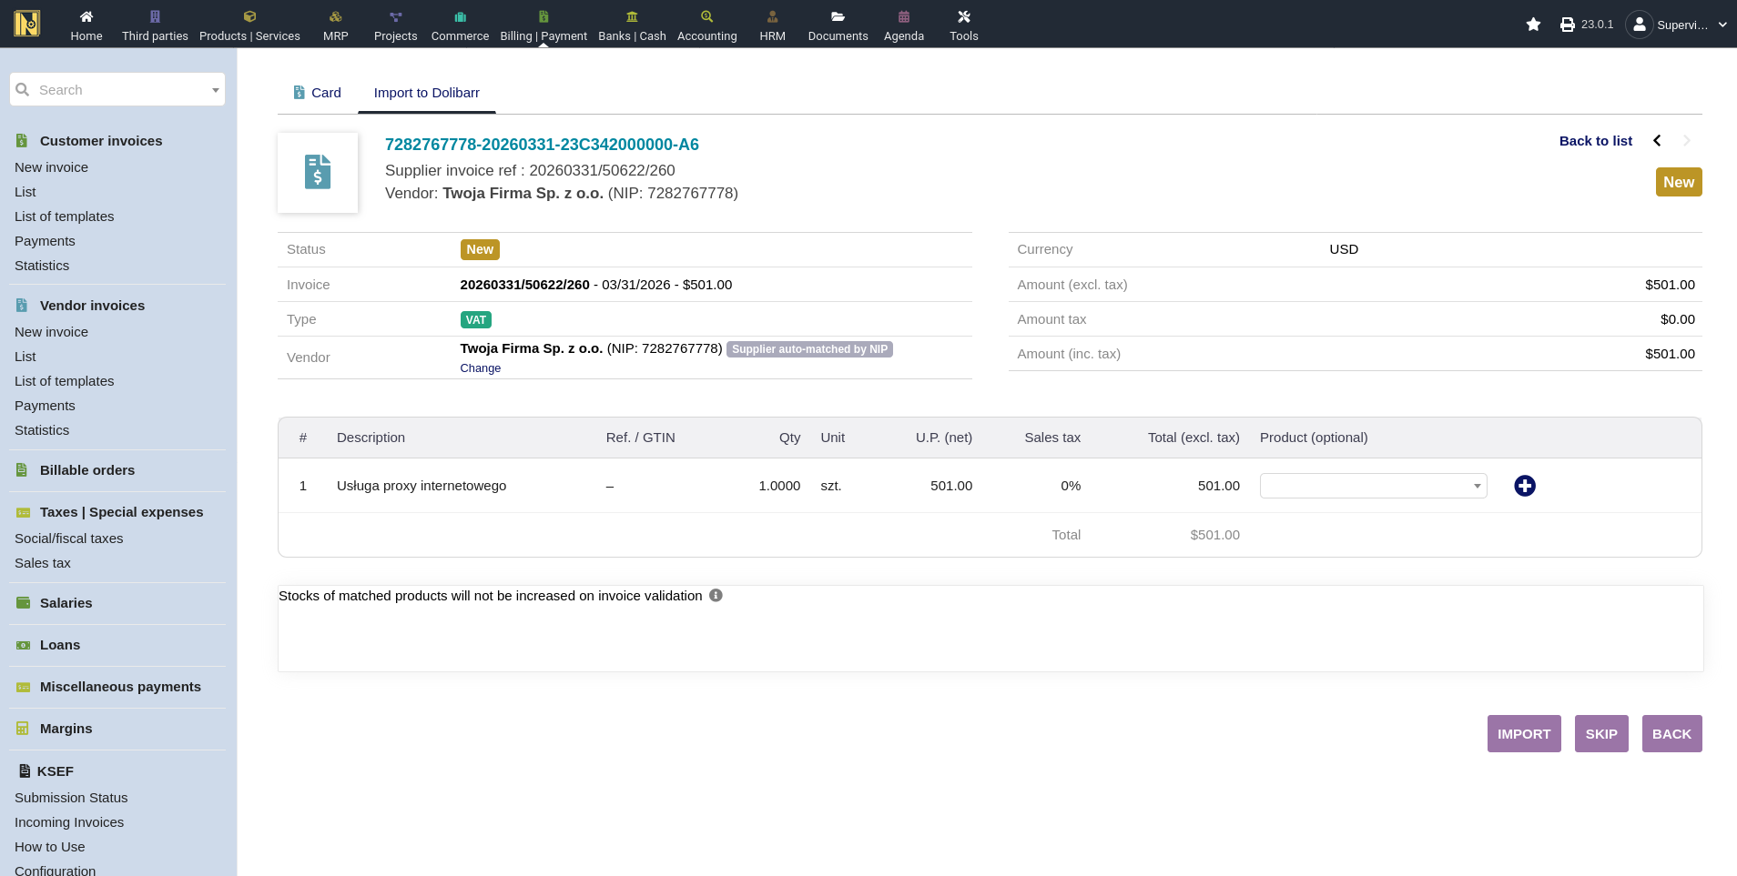Viewport: 1737px width, 876px height.
Task: Open the bookmarks star icon
Action: tap(1533, 25)
